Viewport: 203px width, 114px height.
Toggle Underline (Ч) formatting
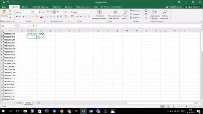23,16
